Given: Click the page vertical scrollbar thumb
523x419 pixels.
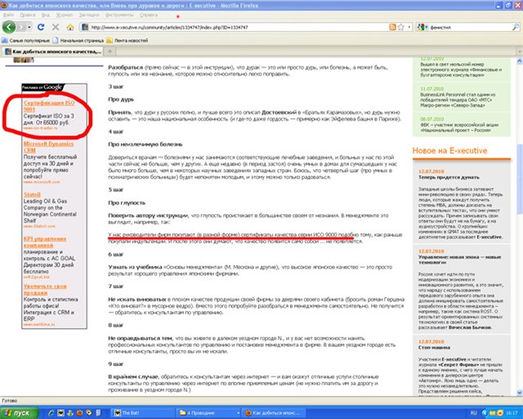Looking at the screenshot, I should (x=520, y=180).
